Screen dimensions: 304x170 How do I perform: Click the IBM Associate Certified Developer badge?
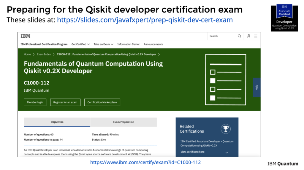[284, 18]
